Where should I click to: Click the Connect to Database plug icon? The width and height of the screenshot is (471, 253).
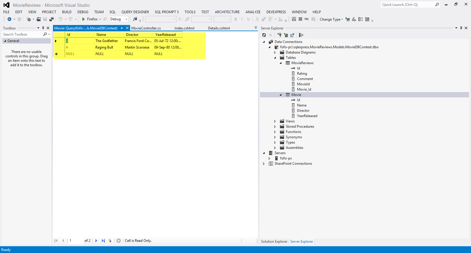pyautogui.click(x=279, y=35)
